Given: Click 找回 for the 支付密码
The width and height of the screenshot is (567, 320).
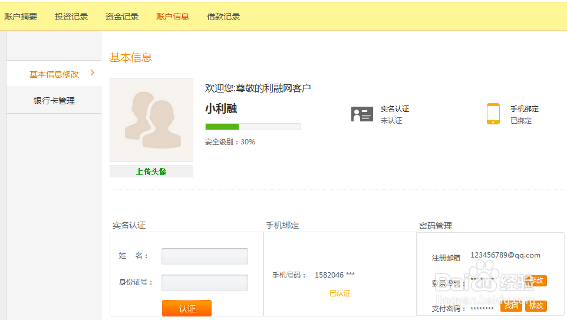Looking at the screenshot, I should pos(511,306).
